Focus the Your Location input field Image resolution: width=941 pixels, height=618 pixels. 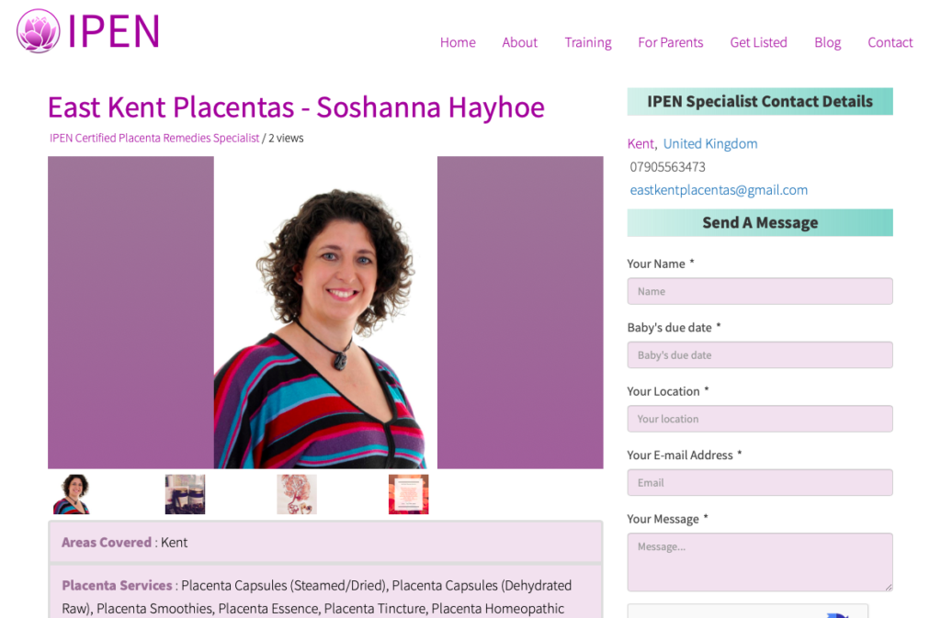[760, 419]
